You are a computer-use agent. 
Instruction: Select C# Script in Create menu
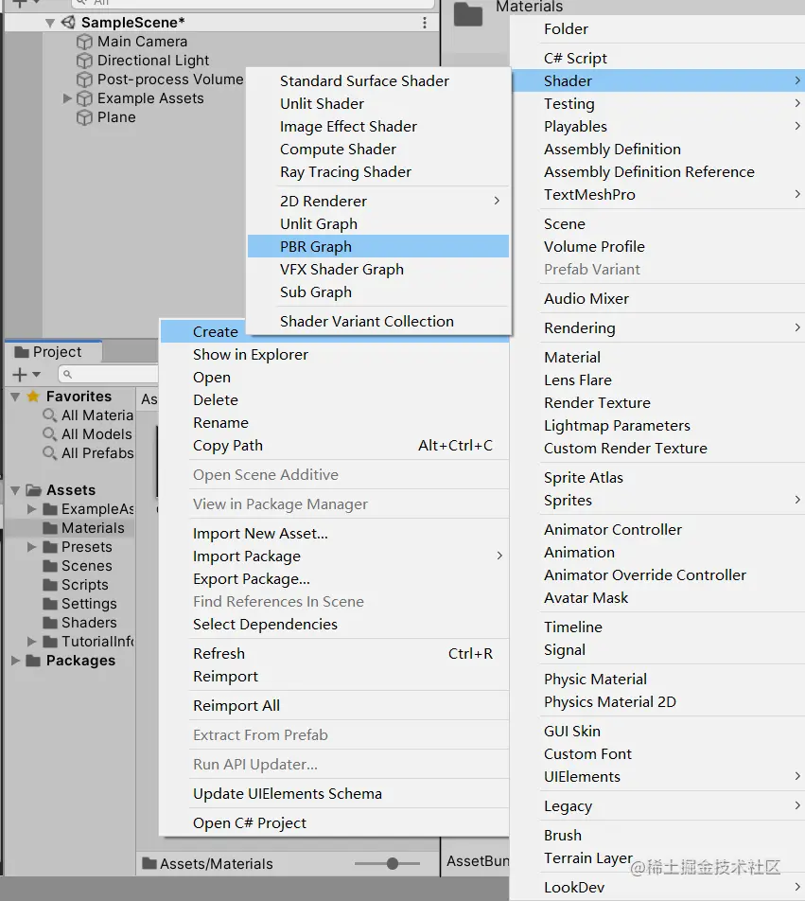tap(658, 58)
